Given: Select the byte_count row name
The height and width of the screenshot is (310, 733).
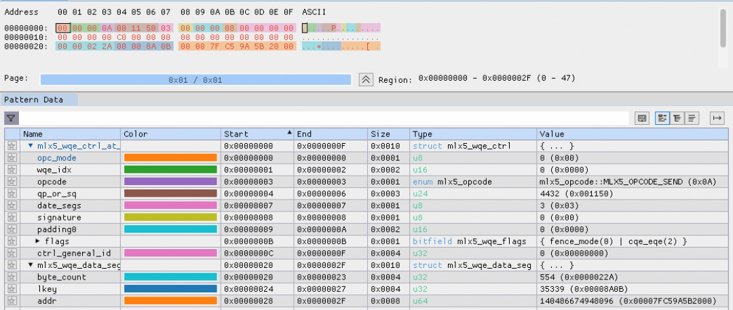Looking at the screenshot, I should 62,277.
